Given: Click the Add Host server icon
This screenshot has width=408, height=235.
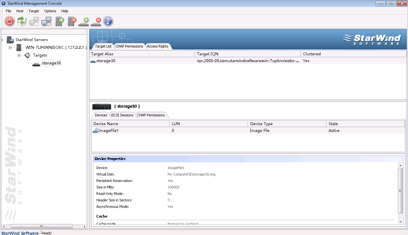Looking at the screenshot, I should [x=59, y=21].
